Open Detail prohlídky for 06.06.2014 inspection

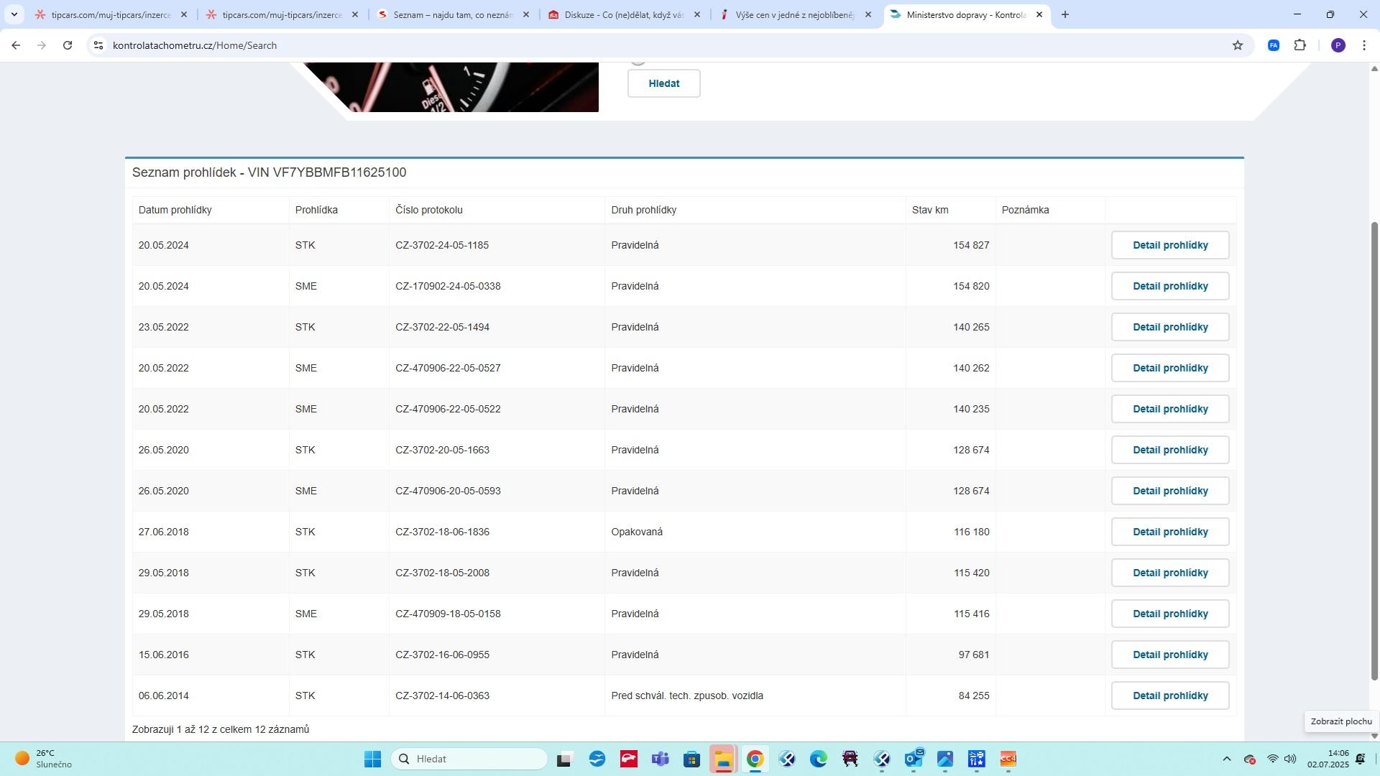click(1169, 696)
